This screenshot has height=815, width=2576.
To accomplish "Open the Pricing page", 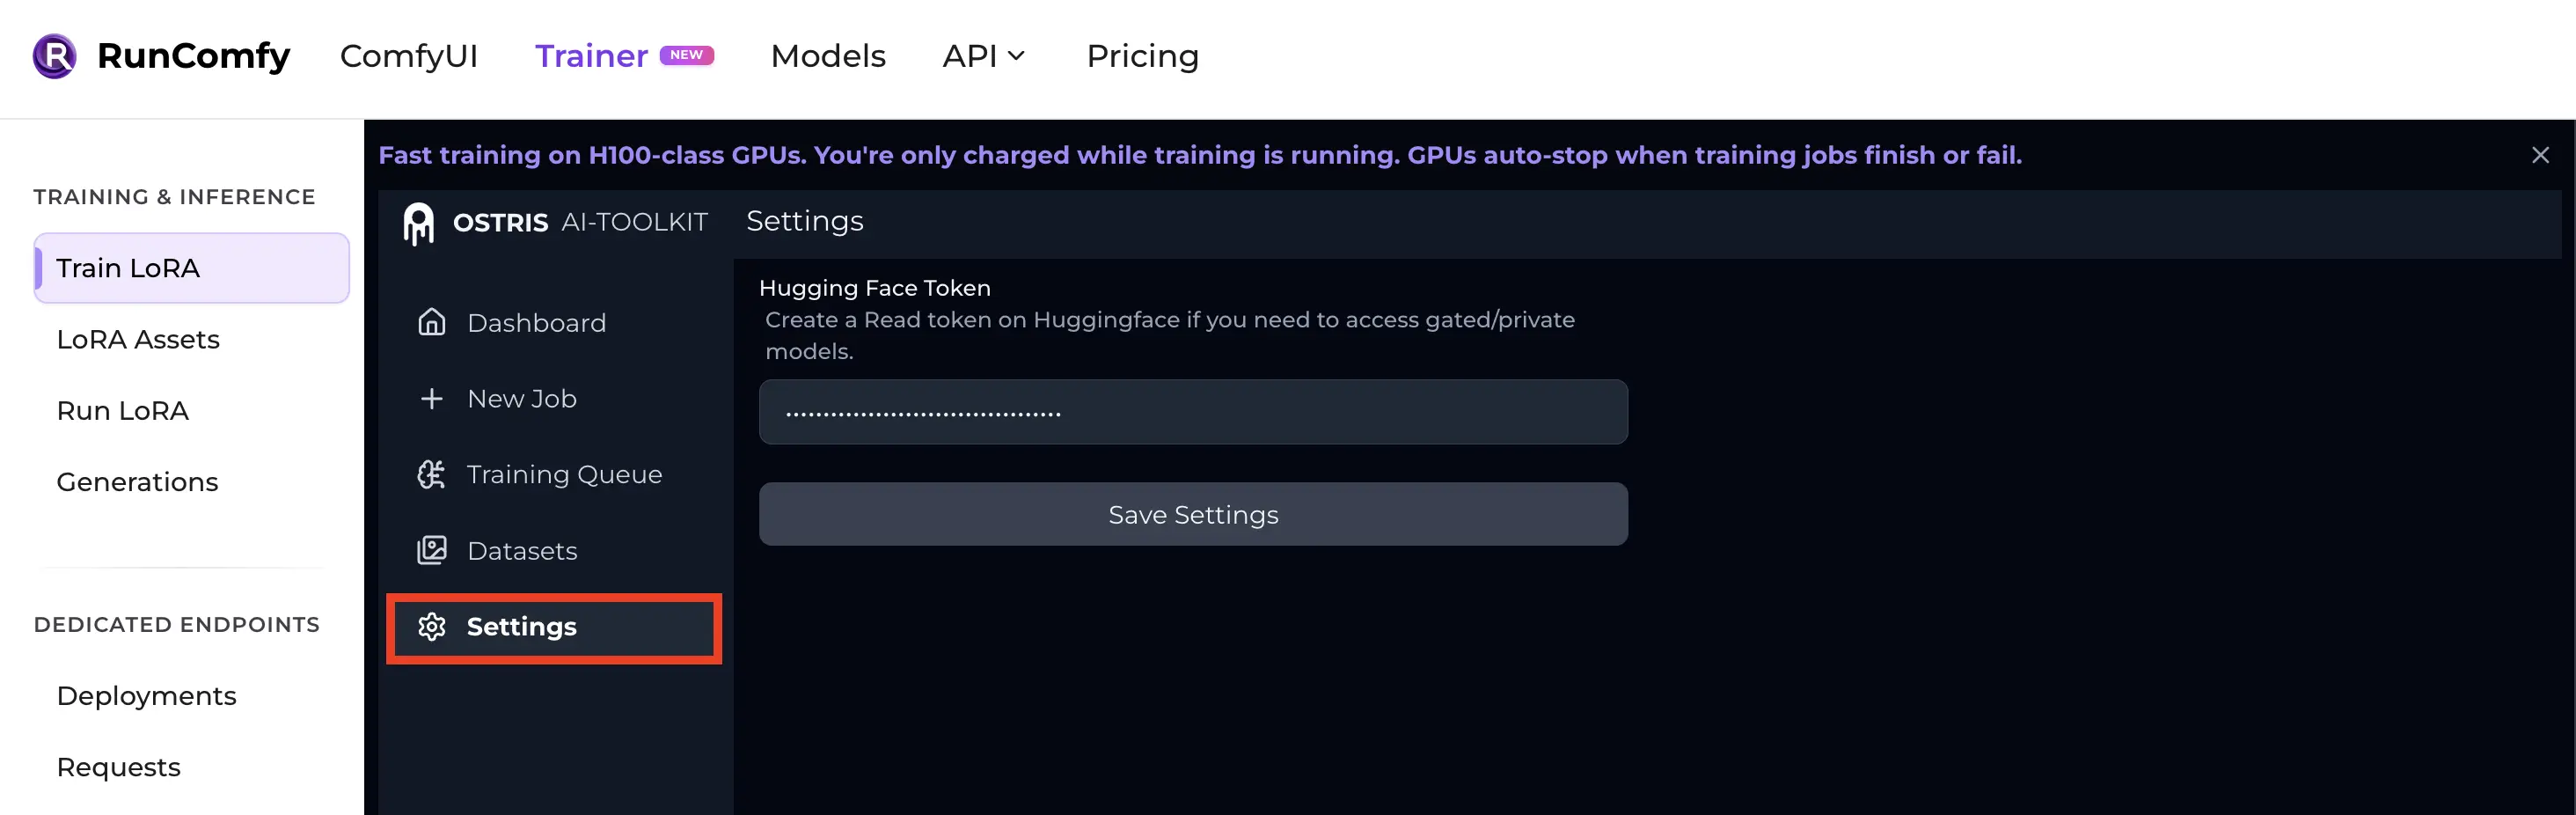I will [x=1143, y=57].
